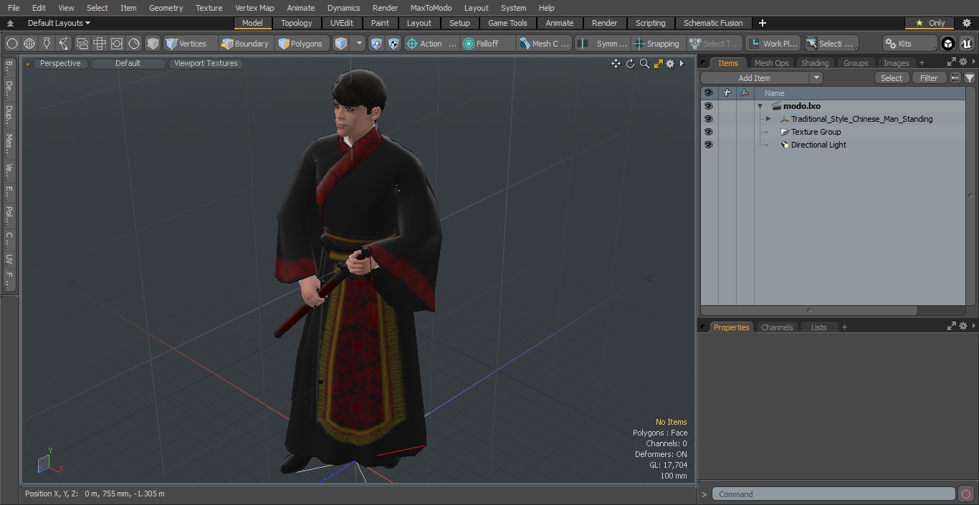
Task: Open the Vertex Map menu
Action: (254, 8)
